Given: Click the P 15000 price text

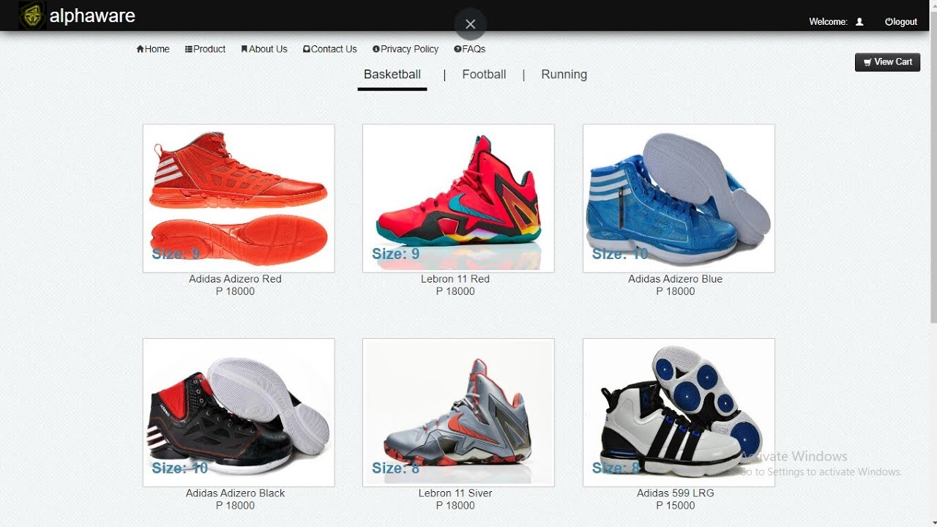Looking at the screenshot, I should point(675,506).
